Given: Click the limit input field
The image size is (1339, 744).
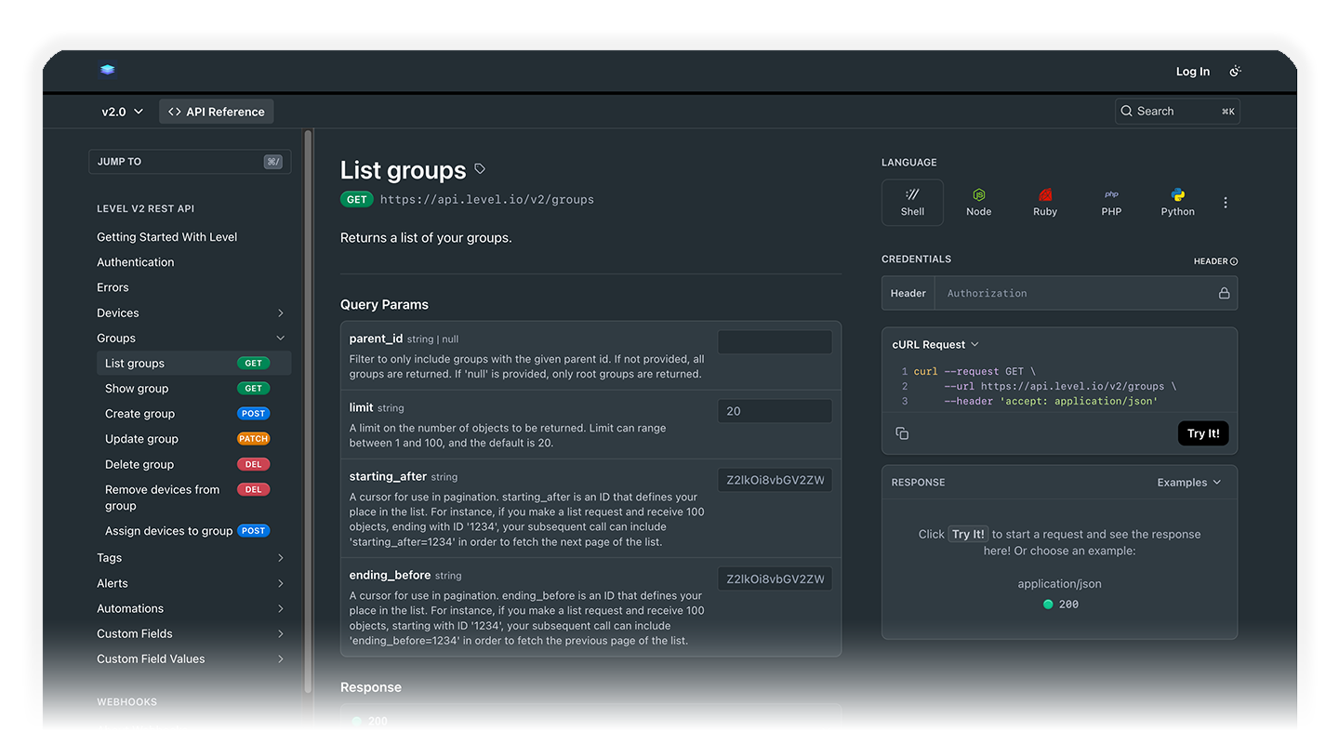Looking at the screenshot, I should coord(775,411).
